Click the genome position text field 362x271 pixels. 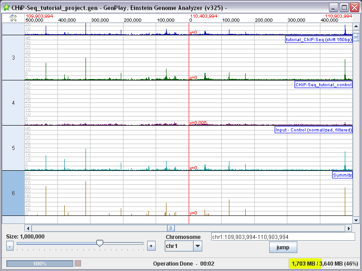pyautogui.click(x=283, y=237)
